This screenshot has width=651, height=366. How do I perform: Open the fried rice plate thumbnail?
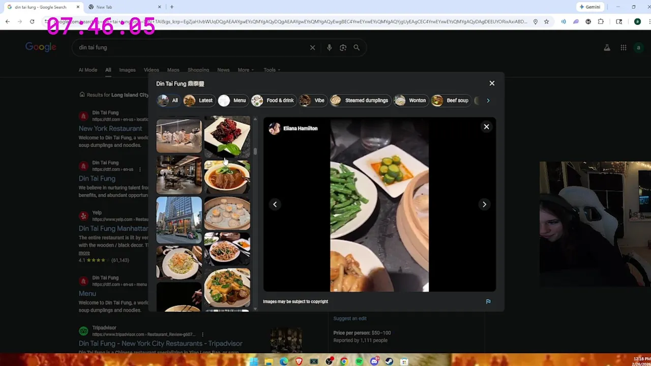(179, 263)
